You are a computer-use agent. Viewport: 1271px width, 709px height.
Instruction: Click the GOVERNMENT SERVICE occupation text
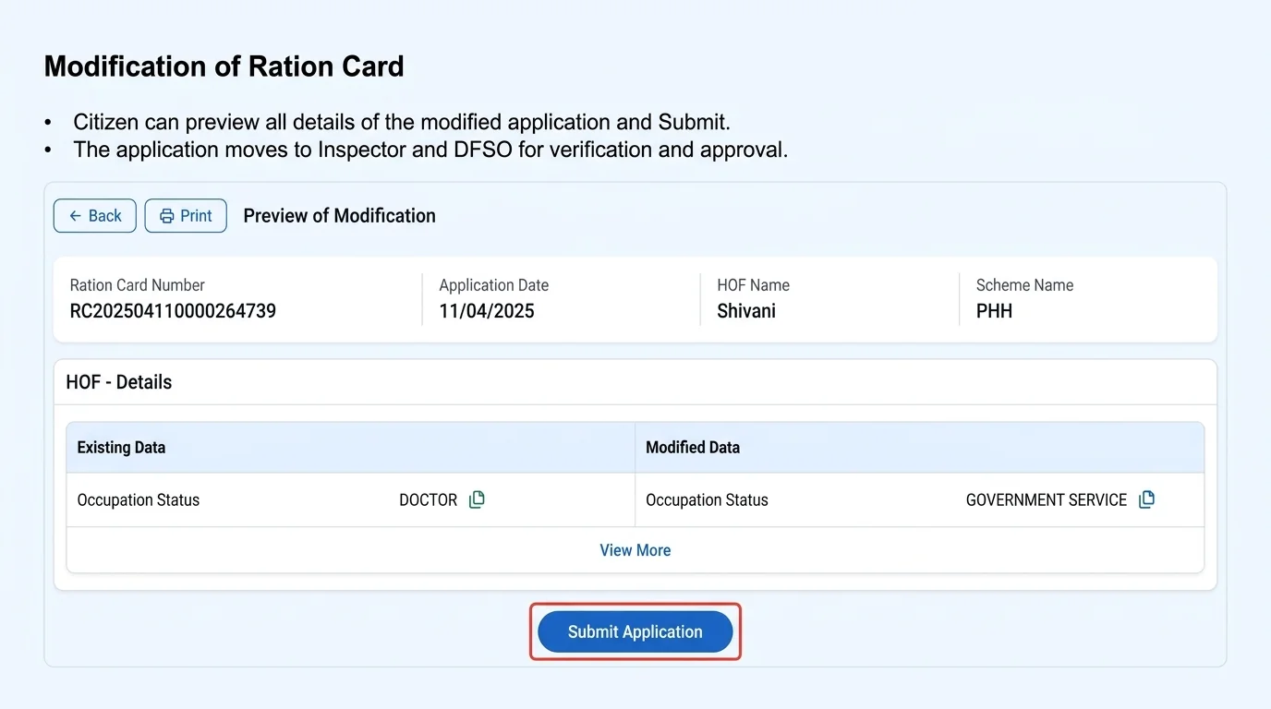click(x=1047, y=500)
